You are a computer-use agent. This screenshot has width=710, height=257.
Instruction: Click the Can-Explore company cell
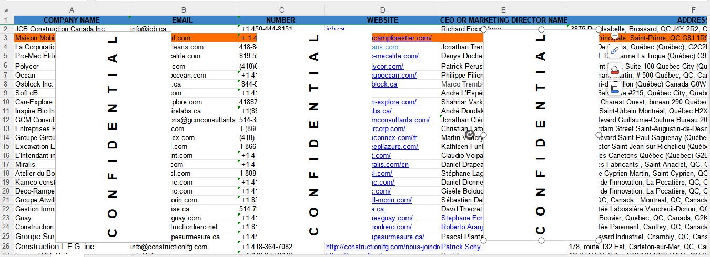coord(35,102)
